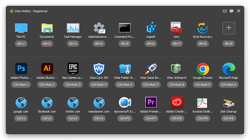Change the Ctrl+4 hotkey button
Image resolution: width=250 pixels, height=140 pixels.
click(x=99, y=118)
